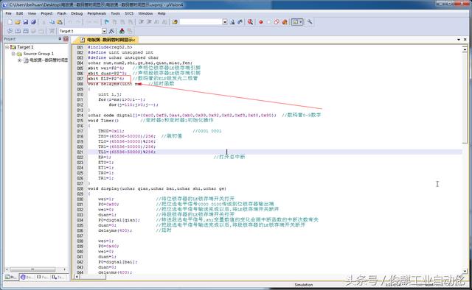472x290 pixels.
Task: Create a new file with the New icon
Action: pos(10,22)
